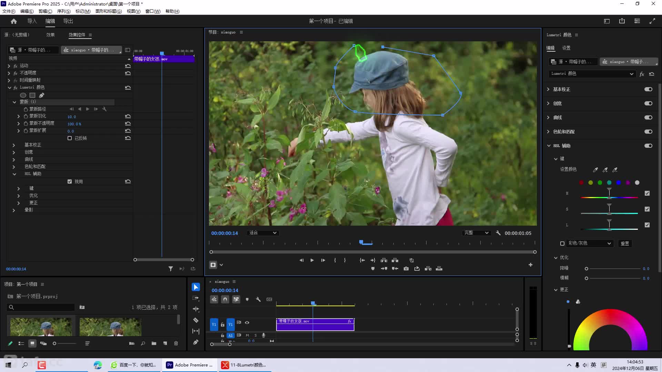Open the workspaces menu icon

point(607,21)
